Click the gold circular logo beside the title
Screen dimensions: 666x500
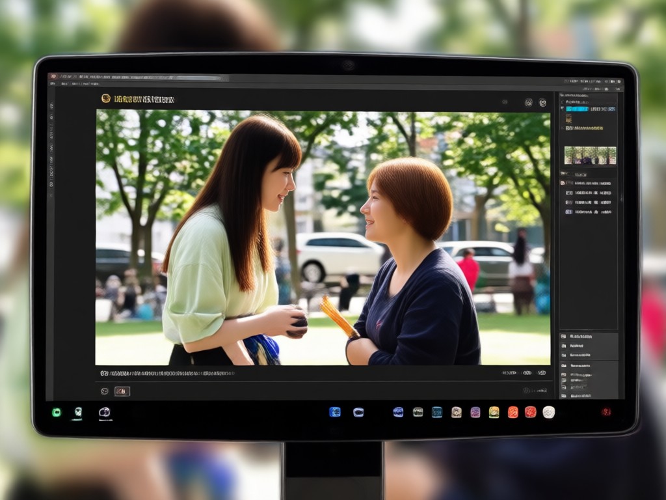[106, 99]
